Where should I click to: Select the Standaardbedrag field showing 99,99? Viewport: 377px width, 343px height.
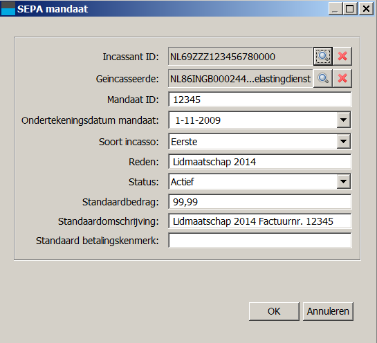(x=259, y=201)
